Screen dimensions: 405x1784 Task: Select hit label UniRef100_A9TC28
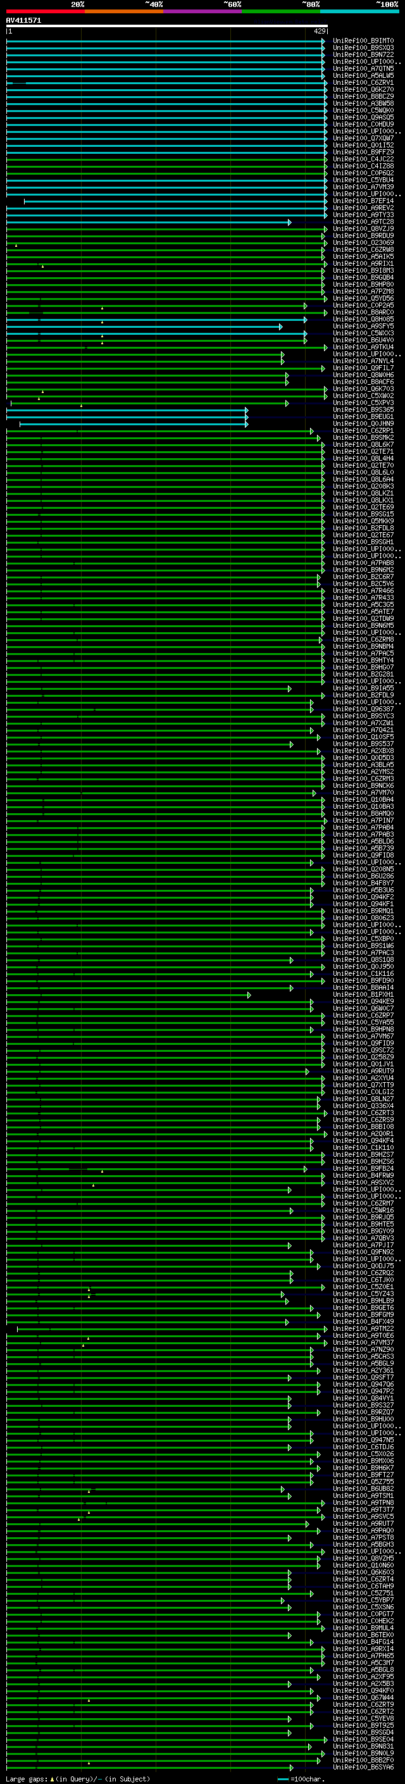[x=363, y=221]
